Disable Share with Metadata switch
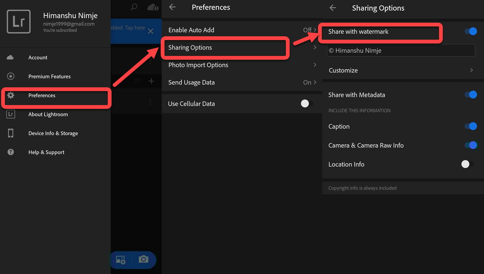Viewport: 484px width, 274px height. (x=471, y=94)
